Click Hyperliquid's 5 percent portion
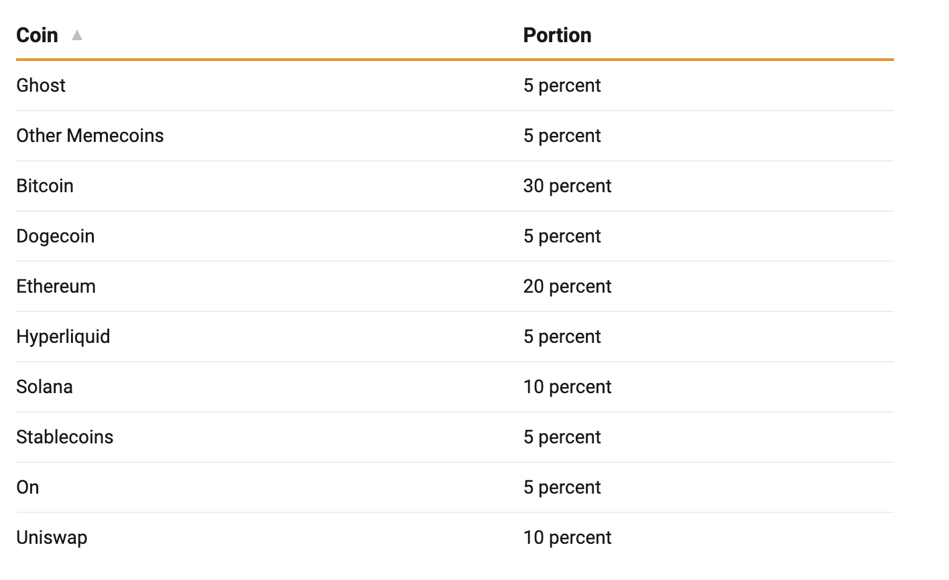The width and height of the screenshot is (949, 580). pyautogui.click(x=562, y=337)
